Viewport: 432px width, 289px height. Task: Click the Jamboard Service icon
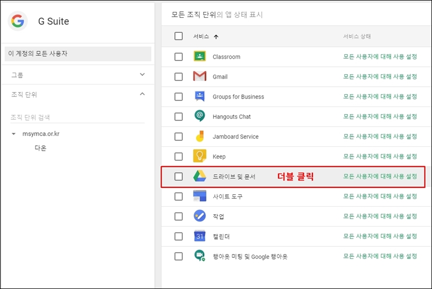click(x=200, y=136)
